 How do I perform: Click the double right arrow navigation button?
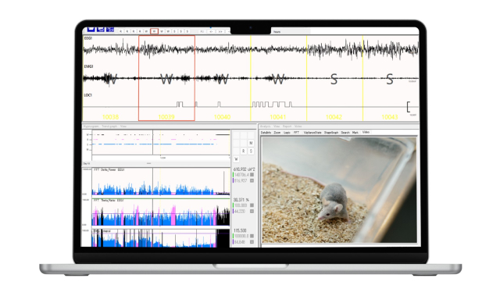[x=220, y=31]
